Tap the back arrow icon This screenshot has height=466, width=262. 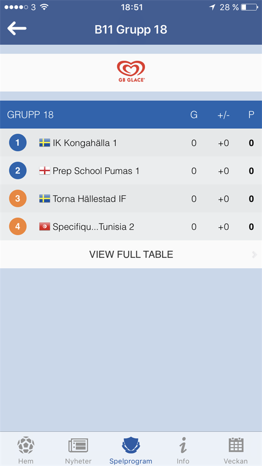pos(17,29)
